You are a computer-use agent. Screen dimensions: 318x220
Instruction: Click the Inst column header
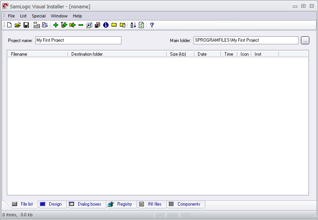(265, 54)
